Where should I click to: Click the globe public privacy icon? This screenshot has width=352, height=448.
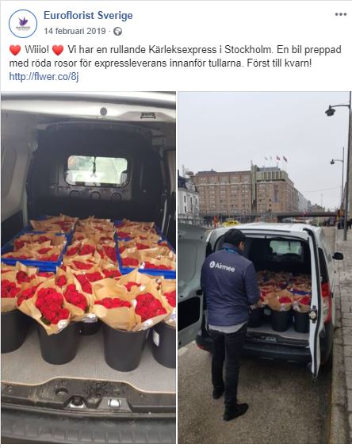tap(117, 32)
